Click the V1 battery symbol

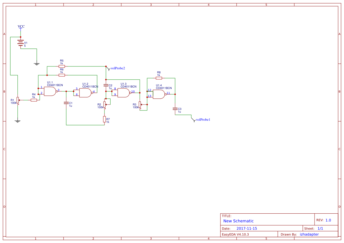tap(21, 43)
